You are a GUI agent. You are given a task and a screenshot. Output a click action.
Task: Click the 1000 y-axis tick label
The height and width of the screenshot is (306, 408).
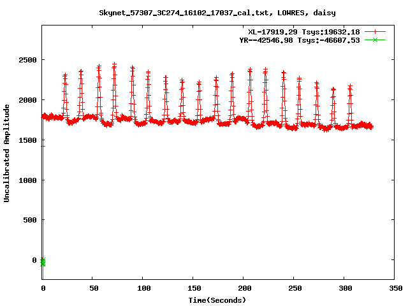pos(27,180)
